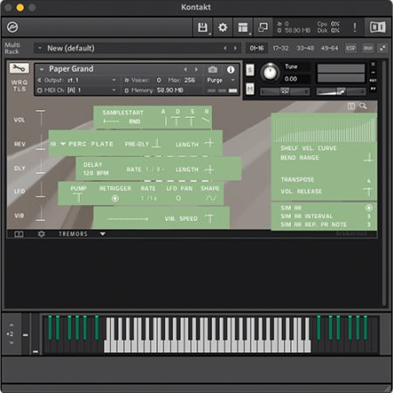Screen dimensions: 393x393
Task: Click the REV level slider
Action: pos(41,142)
